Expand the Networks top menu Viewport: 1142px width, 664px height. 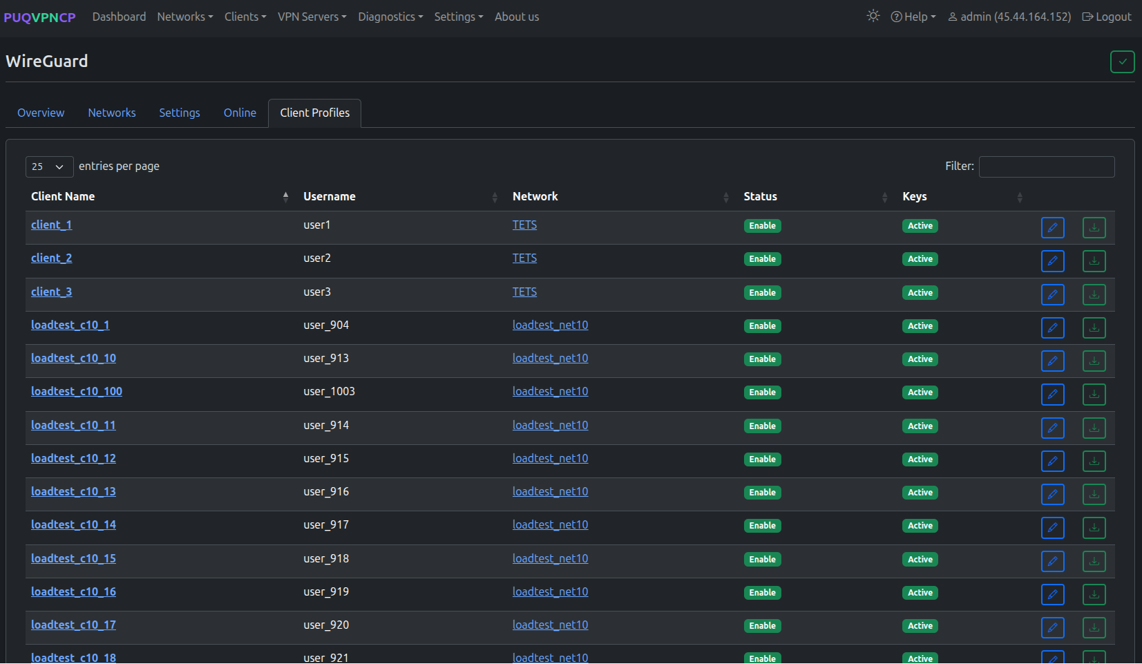(185, 17)
